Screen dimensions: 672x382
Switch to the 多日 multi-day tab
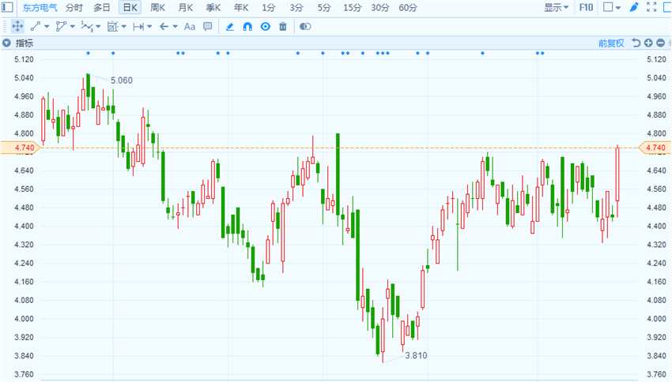click(x=102, y=7)
